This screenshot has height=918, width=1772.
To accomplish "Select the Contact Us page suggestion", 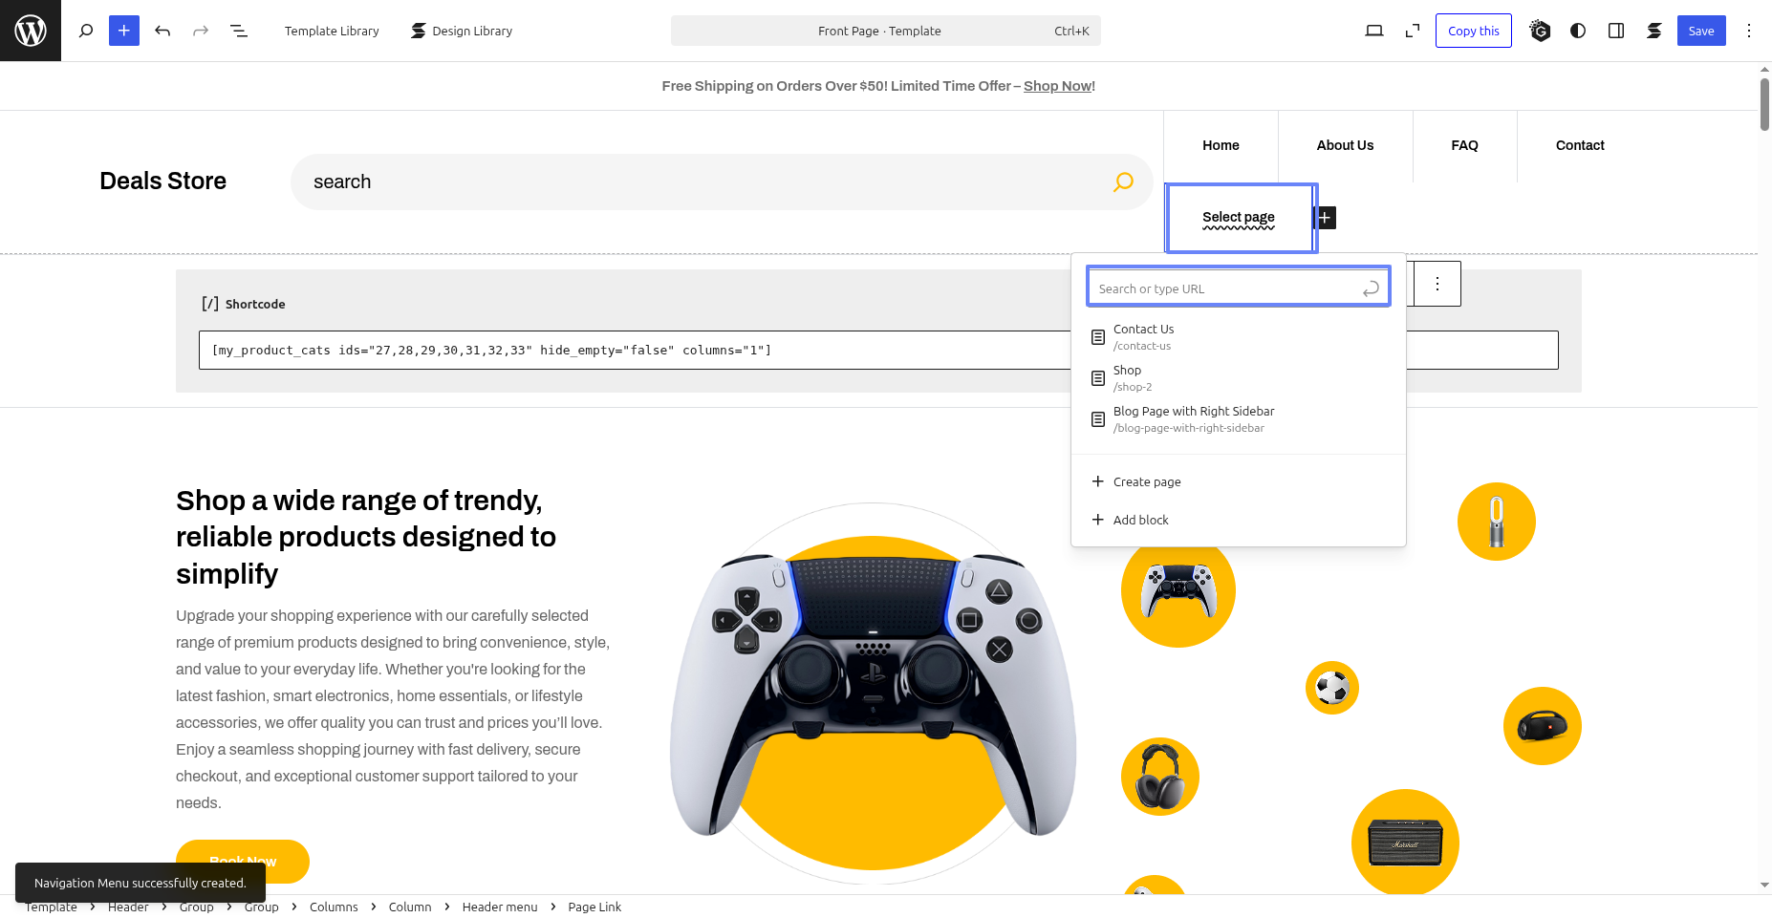I will pos(1144,336).
